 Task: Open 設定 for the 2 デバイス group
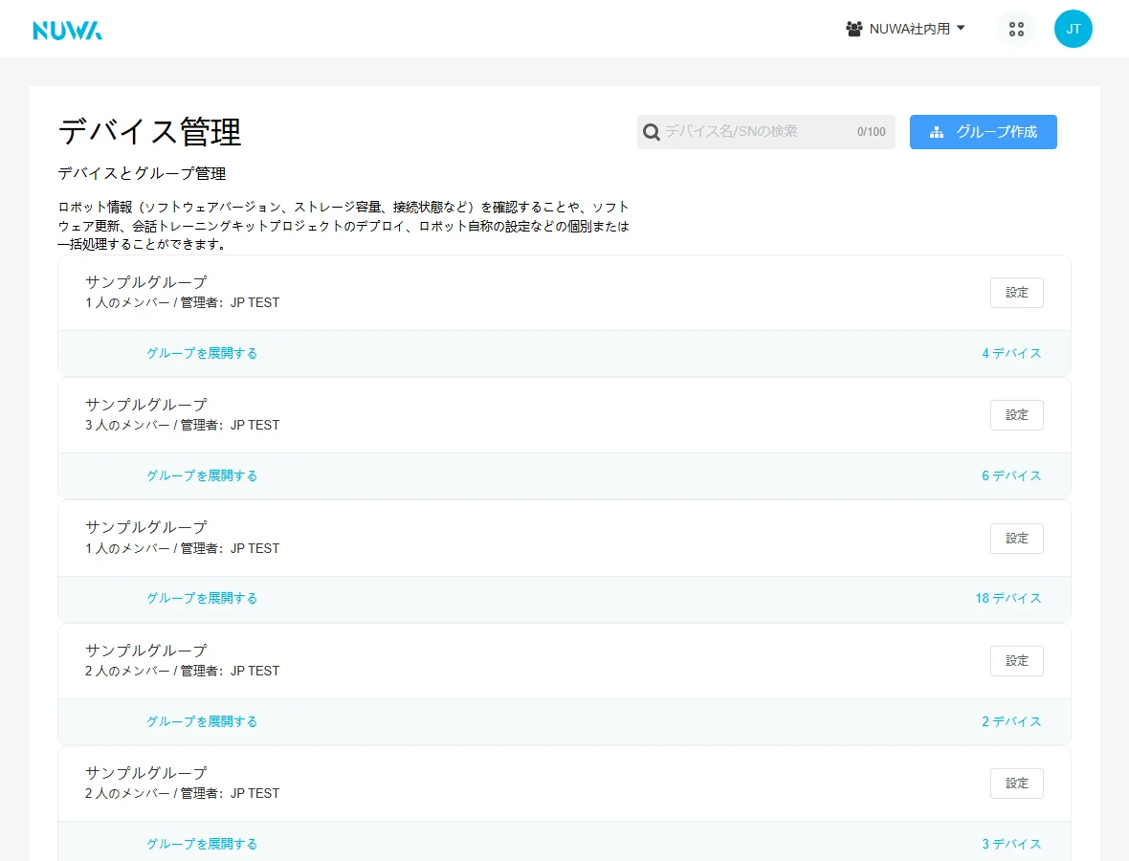pos(1017,660)
